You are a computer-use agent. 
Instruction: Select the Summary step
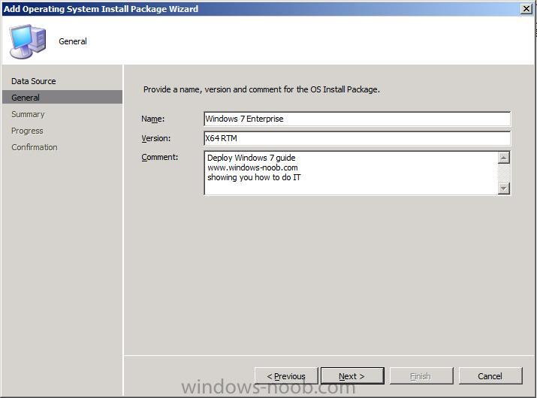pos(28,114)
